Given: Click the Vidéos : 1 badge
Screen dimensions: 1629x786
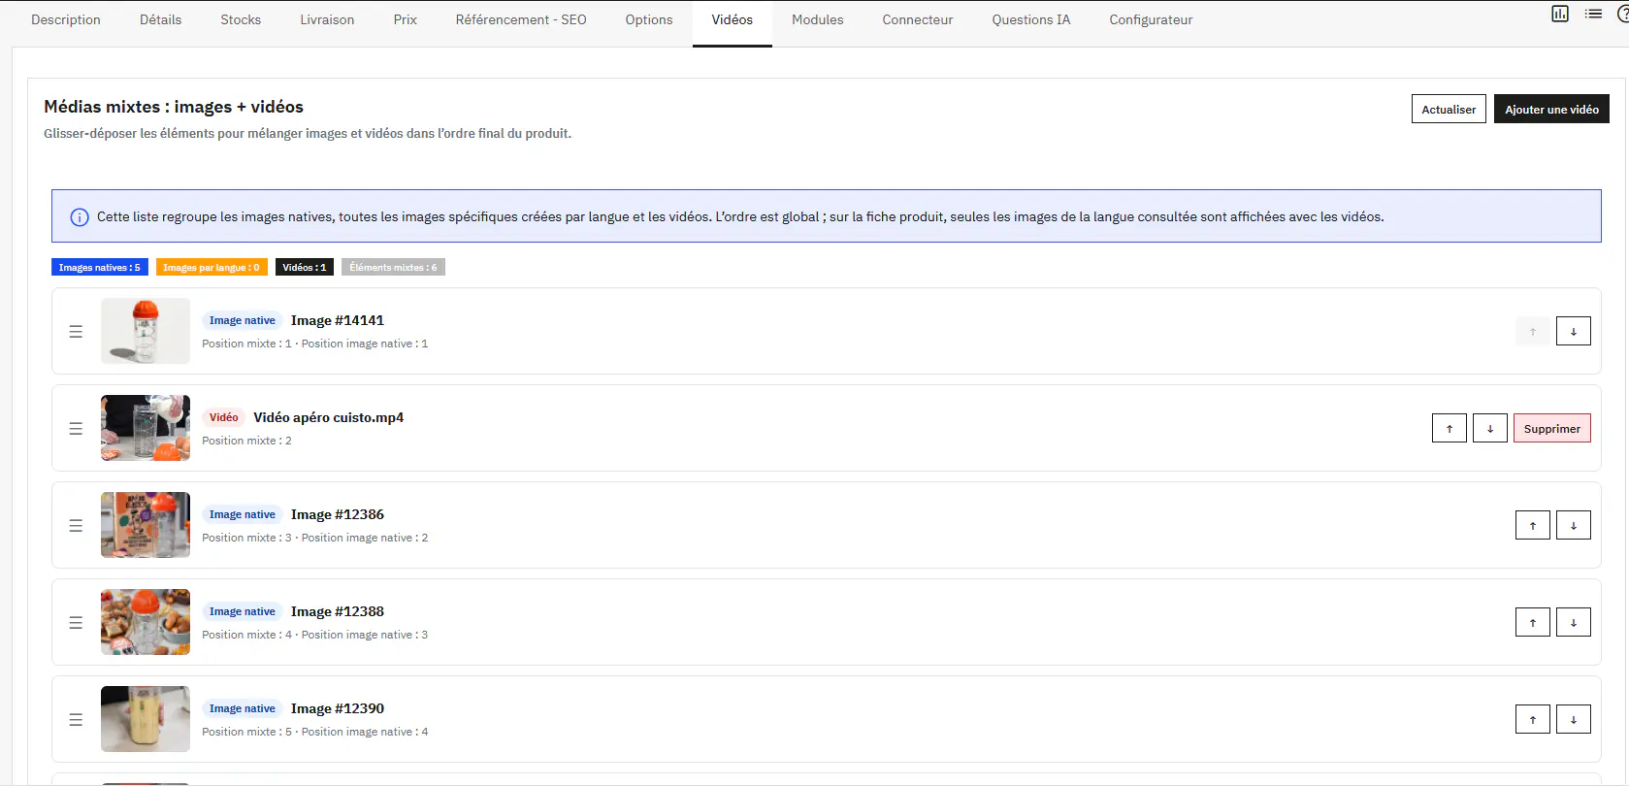Looking at the screenshot, I should click(305, 267).
